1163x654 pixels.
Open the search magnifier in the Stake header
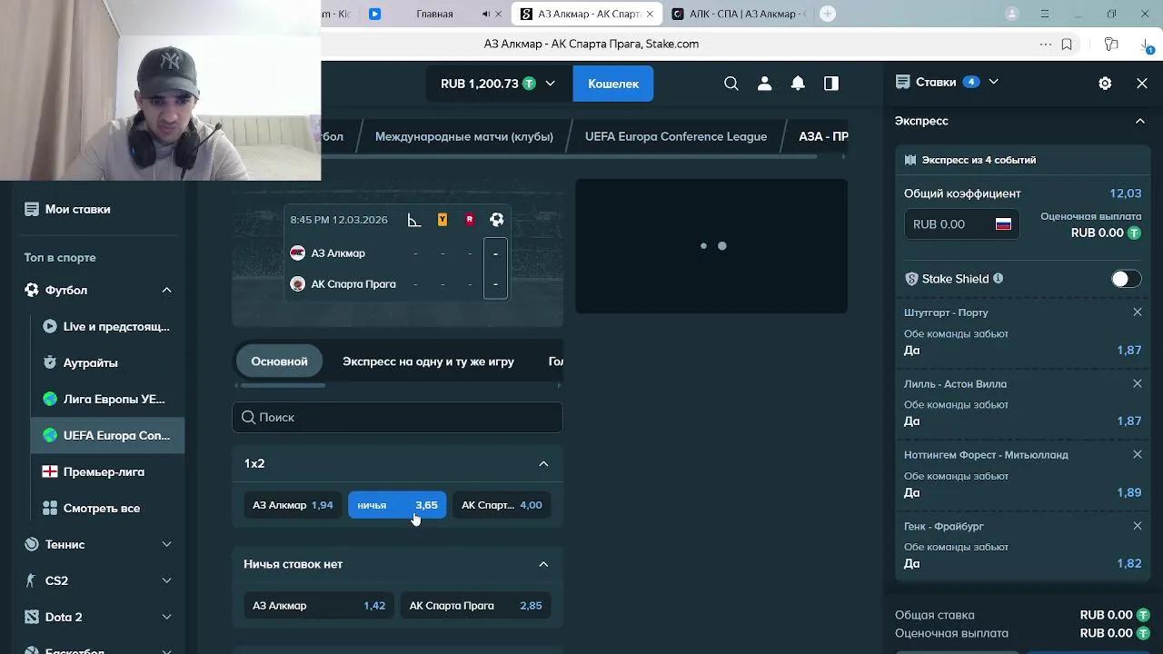click(x=731, y=84)
